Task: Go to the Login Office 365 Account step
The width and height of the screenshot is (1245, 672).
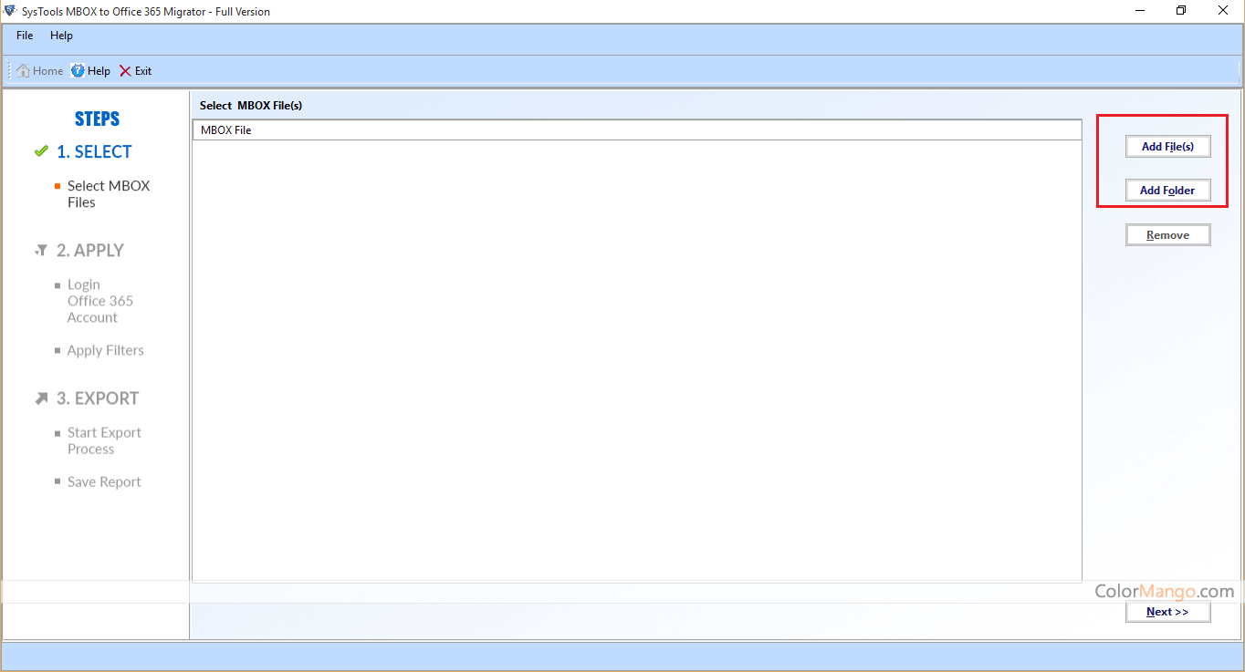Action: pyautogui.click(x=99, y=301)
